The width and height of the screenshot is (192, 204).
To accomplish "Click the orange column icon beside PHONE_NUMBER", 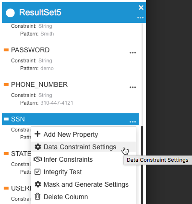I will [x=6, y=84].
